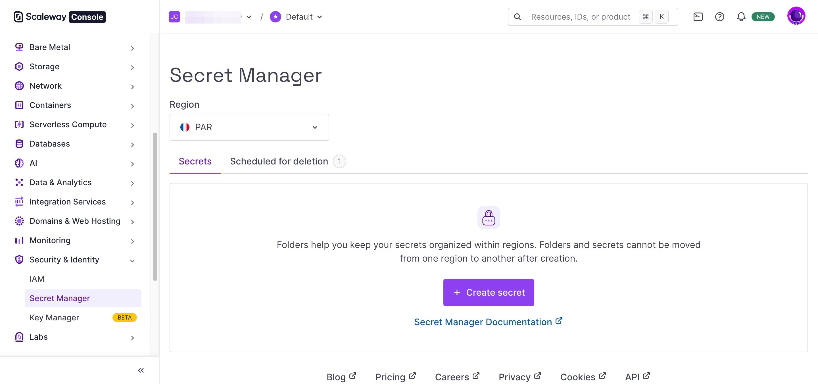Open the Bare Metal sidebar icon
Image resolution: width=818 pixels, height=384 pixels.
[x=19, y=47]
